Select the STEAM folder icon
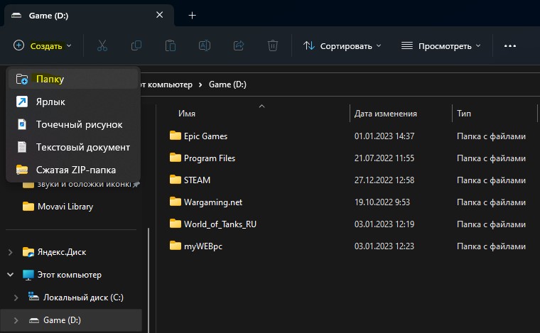540x333 pixels. [x=175, y=180]
